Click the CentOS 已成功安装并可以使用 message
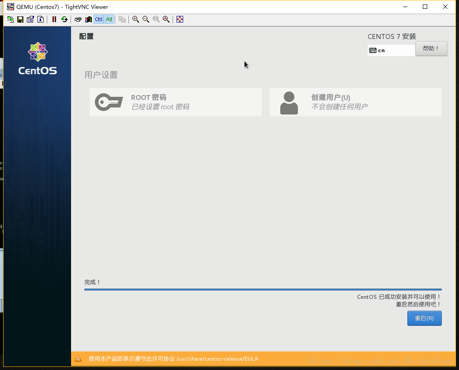Screen dimensions: 459x370 pyautogui.click(x=399, y=297)
